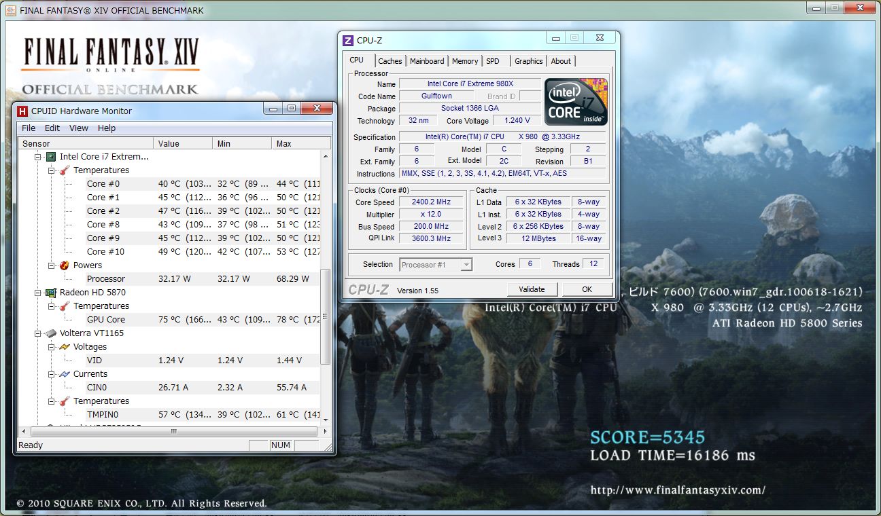Collapse the Intel Core i7 Extrem... tree node
Screen dimensions: 881x516
pyautogui.click(x=38, y=157)
